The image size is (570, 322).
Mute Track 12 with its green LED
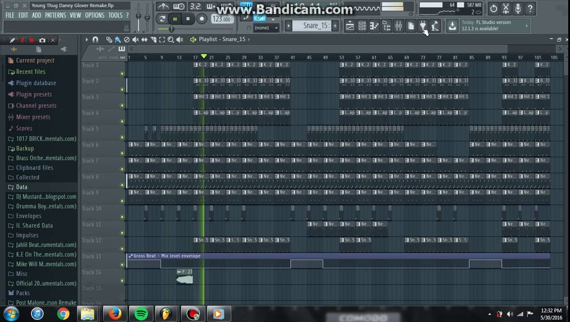[x=122, y=249]
